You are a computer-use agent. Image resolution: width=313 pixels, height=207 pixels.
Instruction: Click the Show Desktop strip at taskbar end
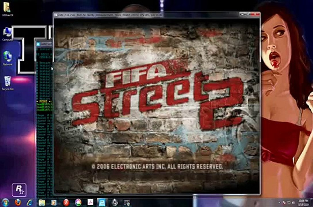(311, 203)
